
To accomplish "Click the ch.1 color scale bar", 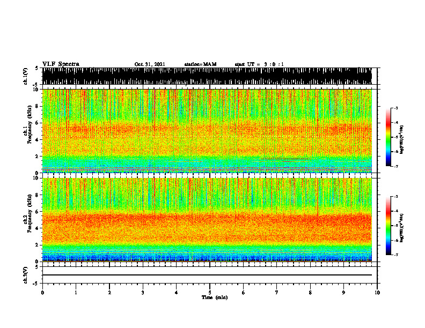I will coord(388,137).
